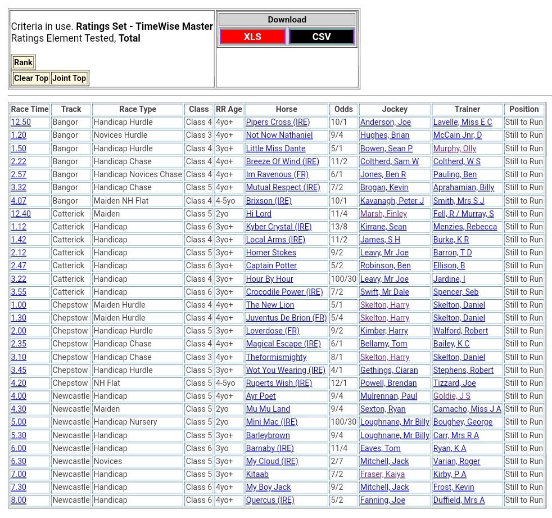Download ratings as XLS file
Image resolution: width=552 pixels, height=518 pixels.
pyautogui.click(x=252, y=37)
